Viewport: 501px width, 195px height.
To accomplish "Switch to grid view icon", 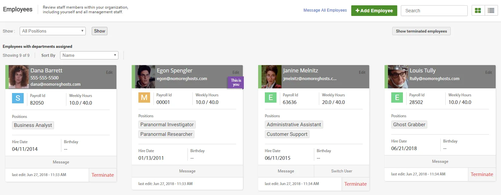I will 478,11.
